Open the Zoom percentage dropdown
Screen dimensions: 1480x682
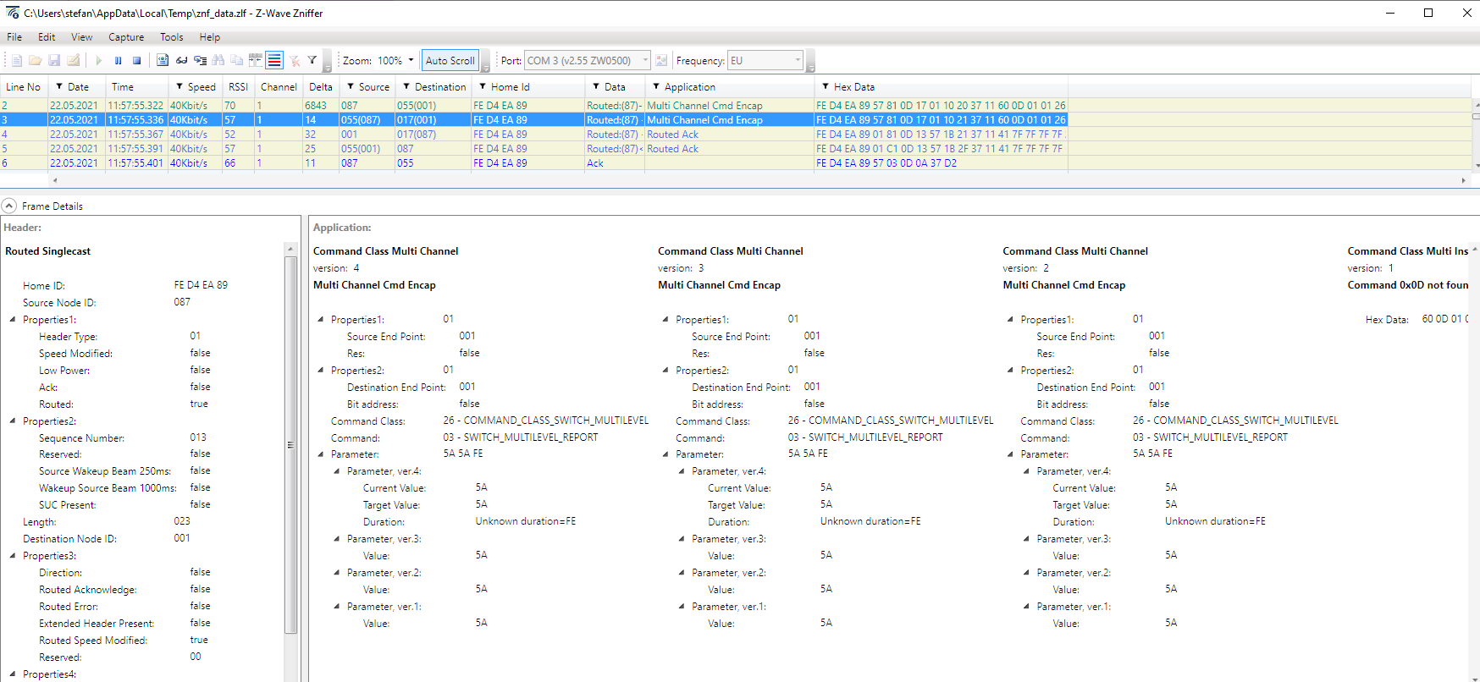[x=411, y=61]
